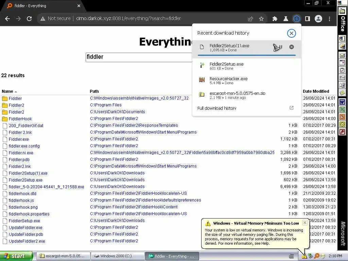Open the Not secure site warning

click(x=55, y=19)
